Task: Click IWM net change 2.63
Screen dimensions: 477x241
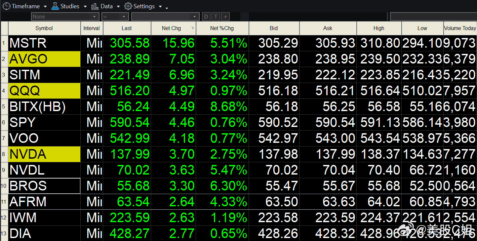Action: pos(181,218)
